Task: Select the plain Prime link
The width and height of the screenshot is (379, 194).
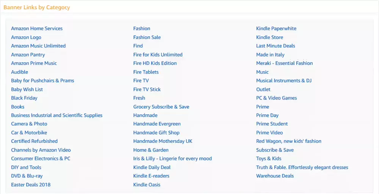Action: click(263, 106)
